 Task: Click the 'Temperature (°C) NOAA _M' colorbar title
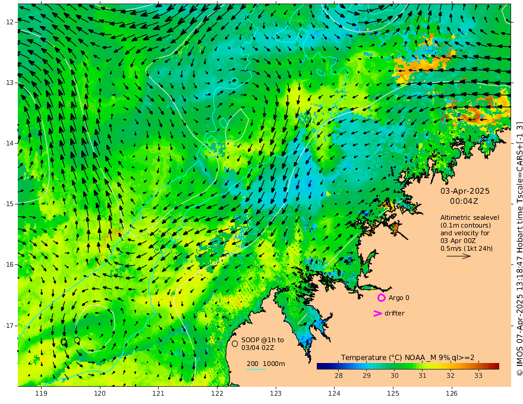(382, 357)
